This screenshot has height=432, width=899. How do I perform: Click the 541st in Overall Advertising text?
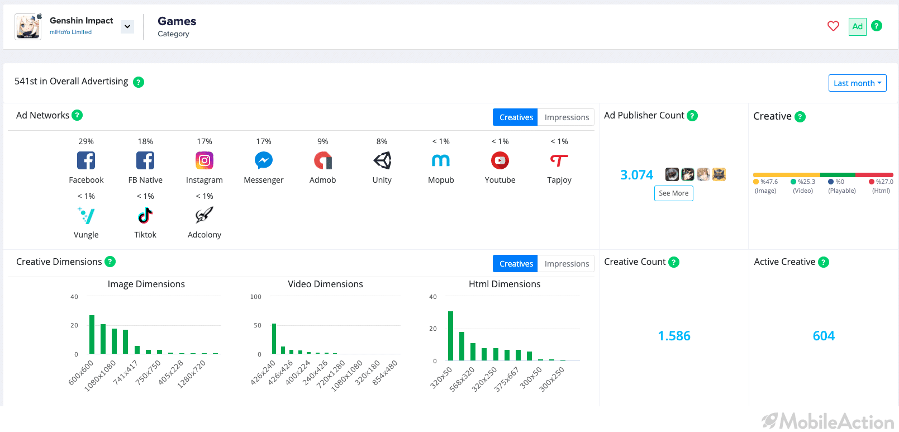[x=72, y=82]
